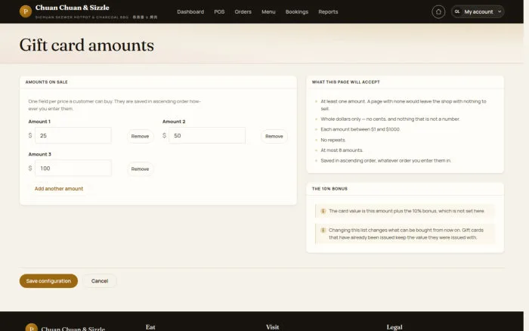Switch to the Menu nav item

pos(268,12)
